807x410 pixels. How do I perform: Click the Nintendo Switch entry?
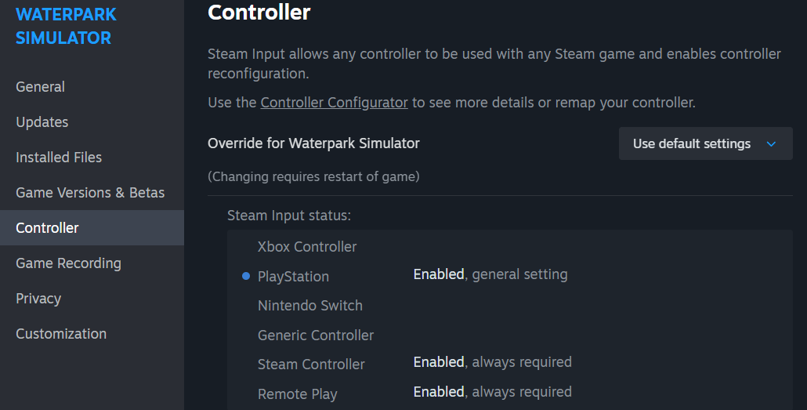pos(309,306)
